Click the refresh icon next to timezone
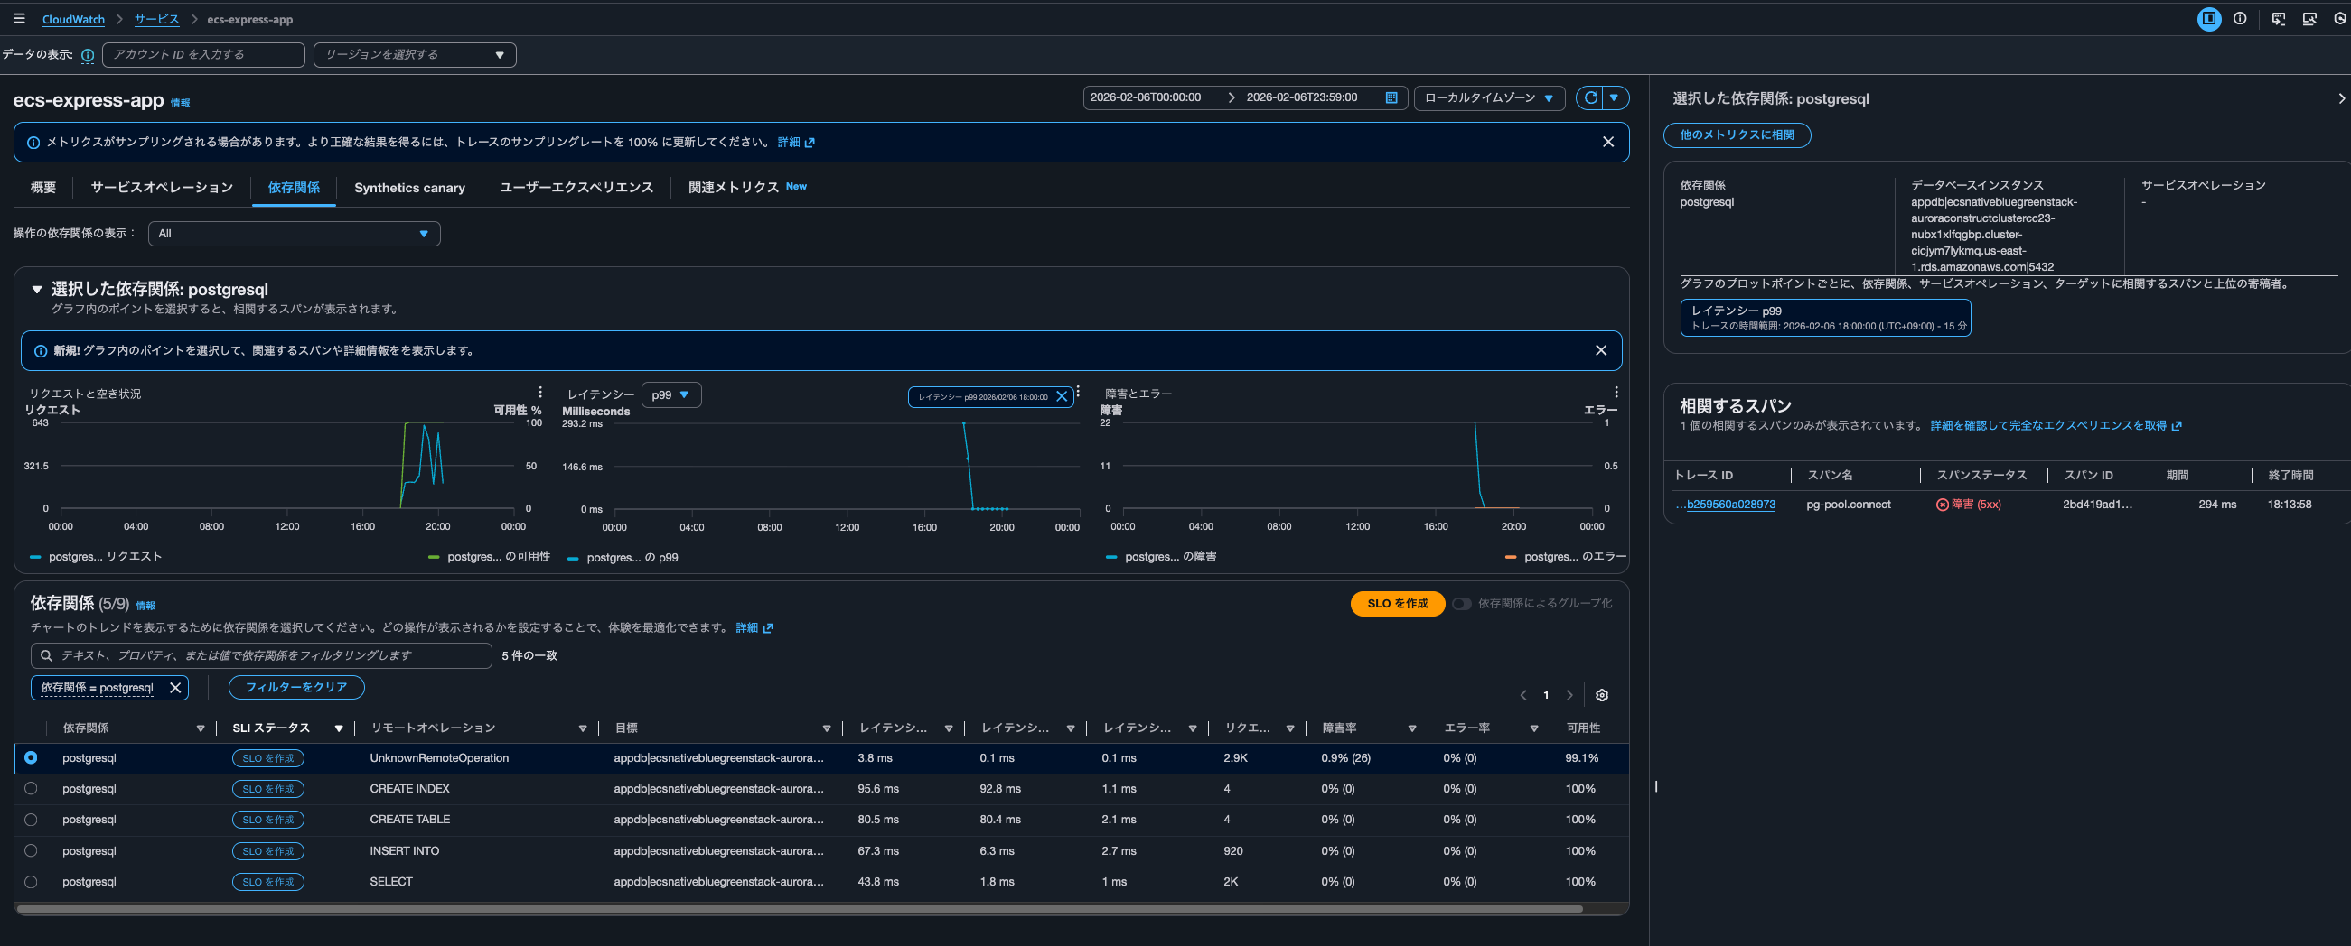 pyautogui.click(x=1590, y=97)
